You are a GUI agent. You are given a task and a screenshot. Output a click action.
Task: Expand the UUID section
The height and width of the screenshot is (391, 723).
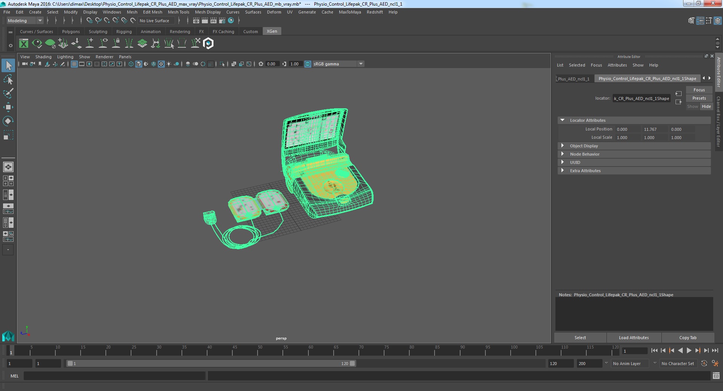pos(563,162)
